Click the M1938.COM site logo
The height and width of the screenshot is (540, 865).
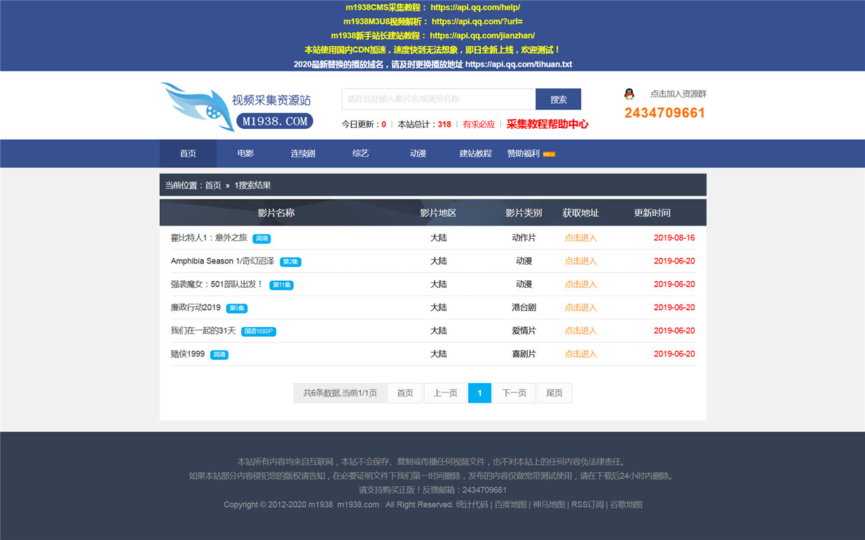coord(237,107)
